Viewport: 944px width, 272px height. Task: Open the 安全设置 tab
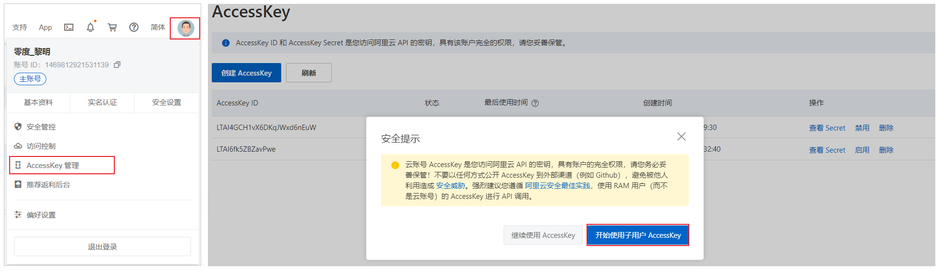click(x=166, y=103)
